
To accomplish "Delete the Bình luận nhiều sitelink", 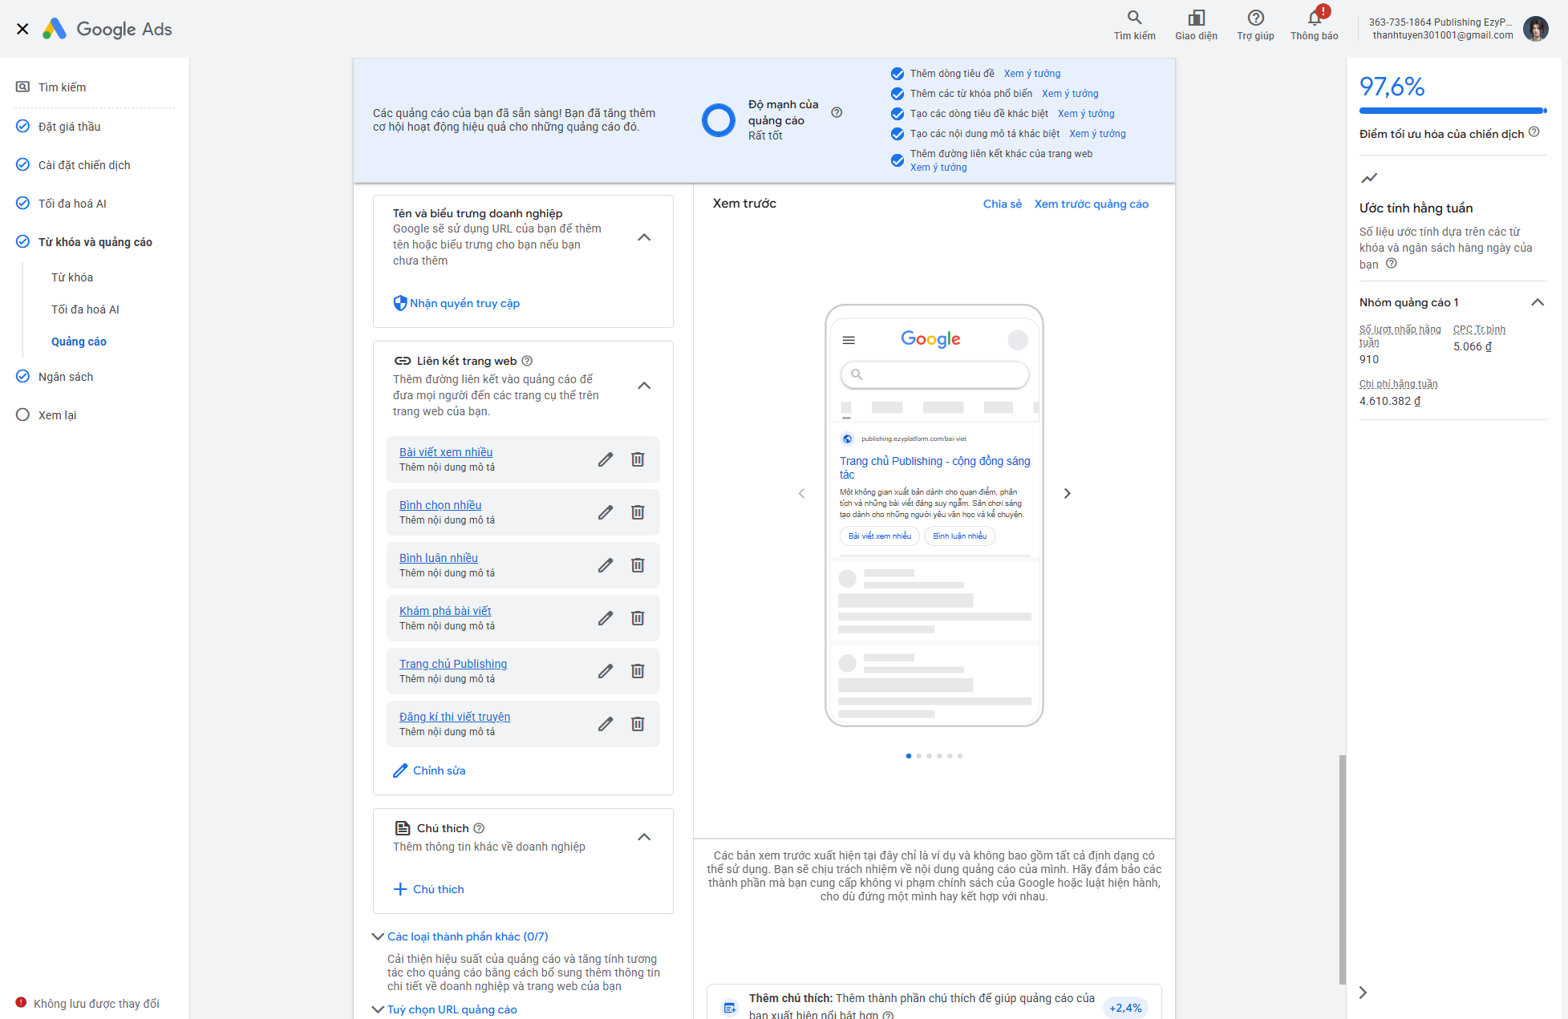I will (638, 565).
